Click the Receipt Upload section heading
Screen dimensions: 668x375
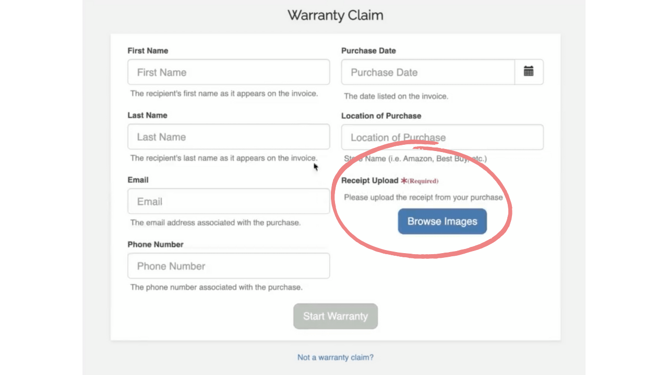click(371, 180)
